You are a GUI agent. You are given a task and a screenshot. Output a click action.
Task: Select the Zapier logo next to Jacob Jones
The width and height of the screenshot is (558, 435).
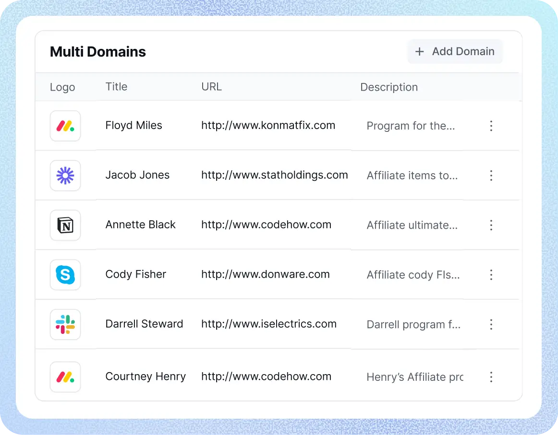[65, 176]
